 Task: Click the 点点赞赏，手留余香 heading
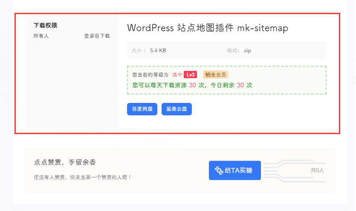65,162
